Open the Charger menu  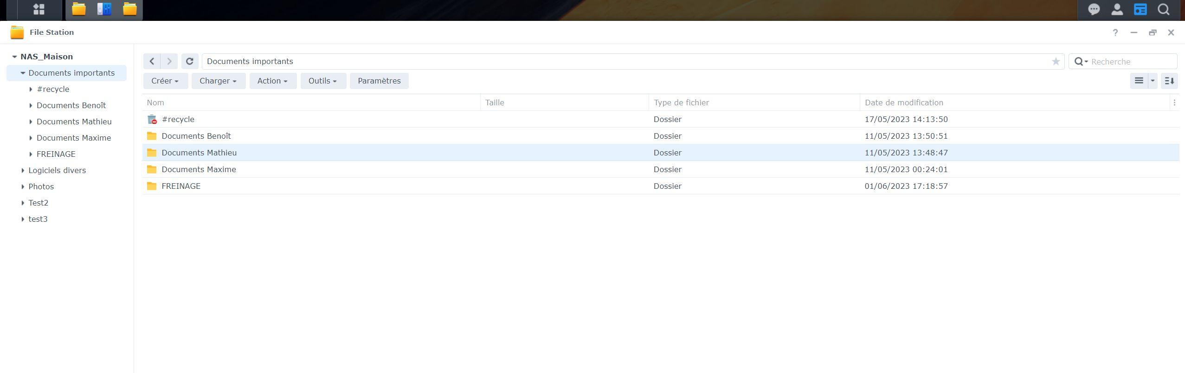click(218, 81)
